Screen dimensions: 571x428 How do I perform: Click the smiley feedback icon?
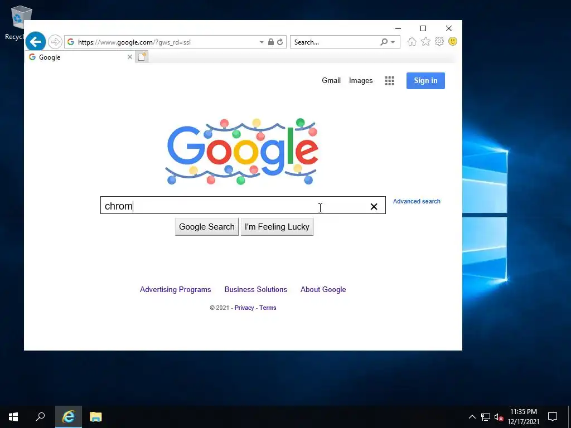pyautogui.click(x=453, y=41)
